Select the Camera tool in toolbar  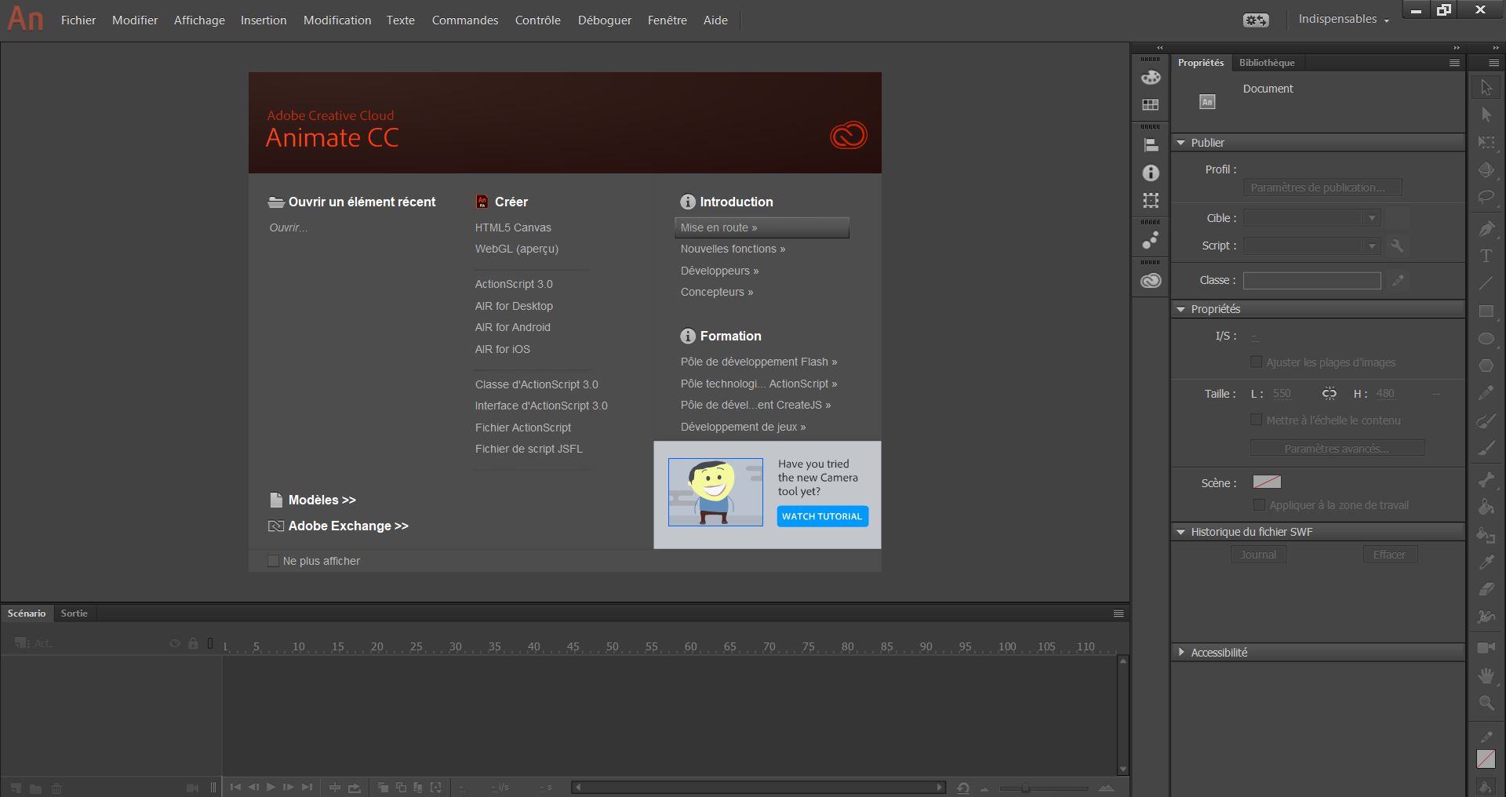pos(1486,647)
